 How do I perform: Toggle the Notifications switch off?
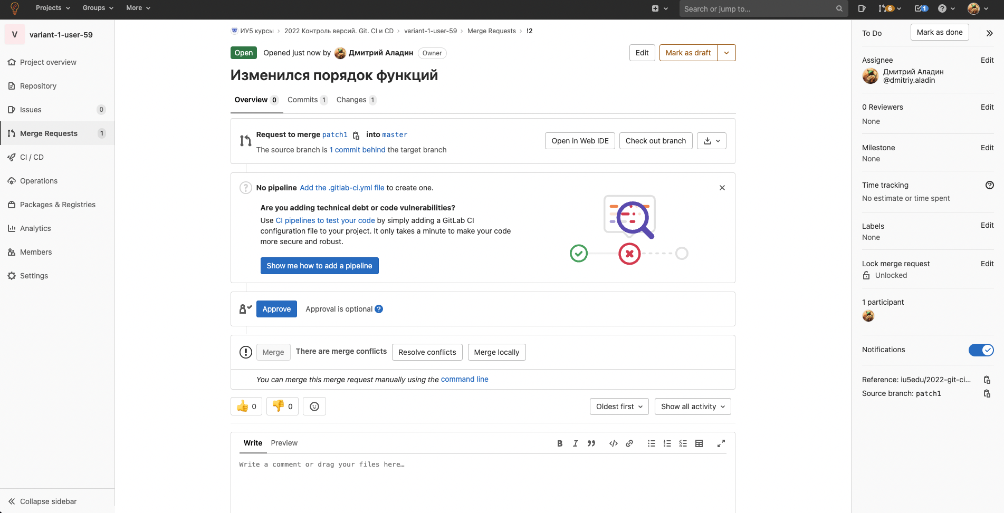click(981, 350)
